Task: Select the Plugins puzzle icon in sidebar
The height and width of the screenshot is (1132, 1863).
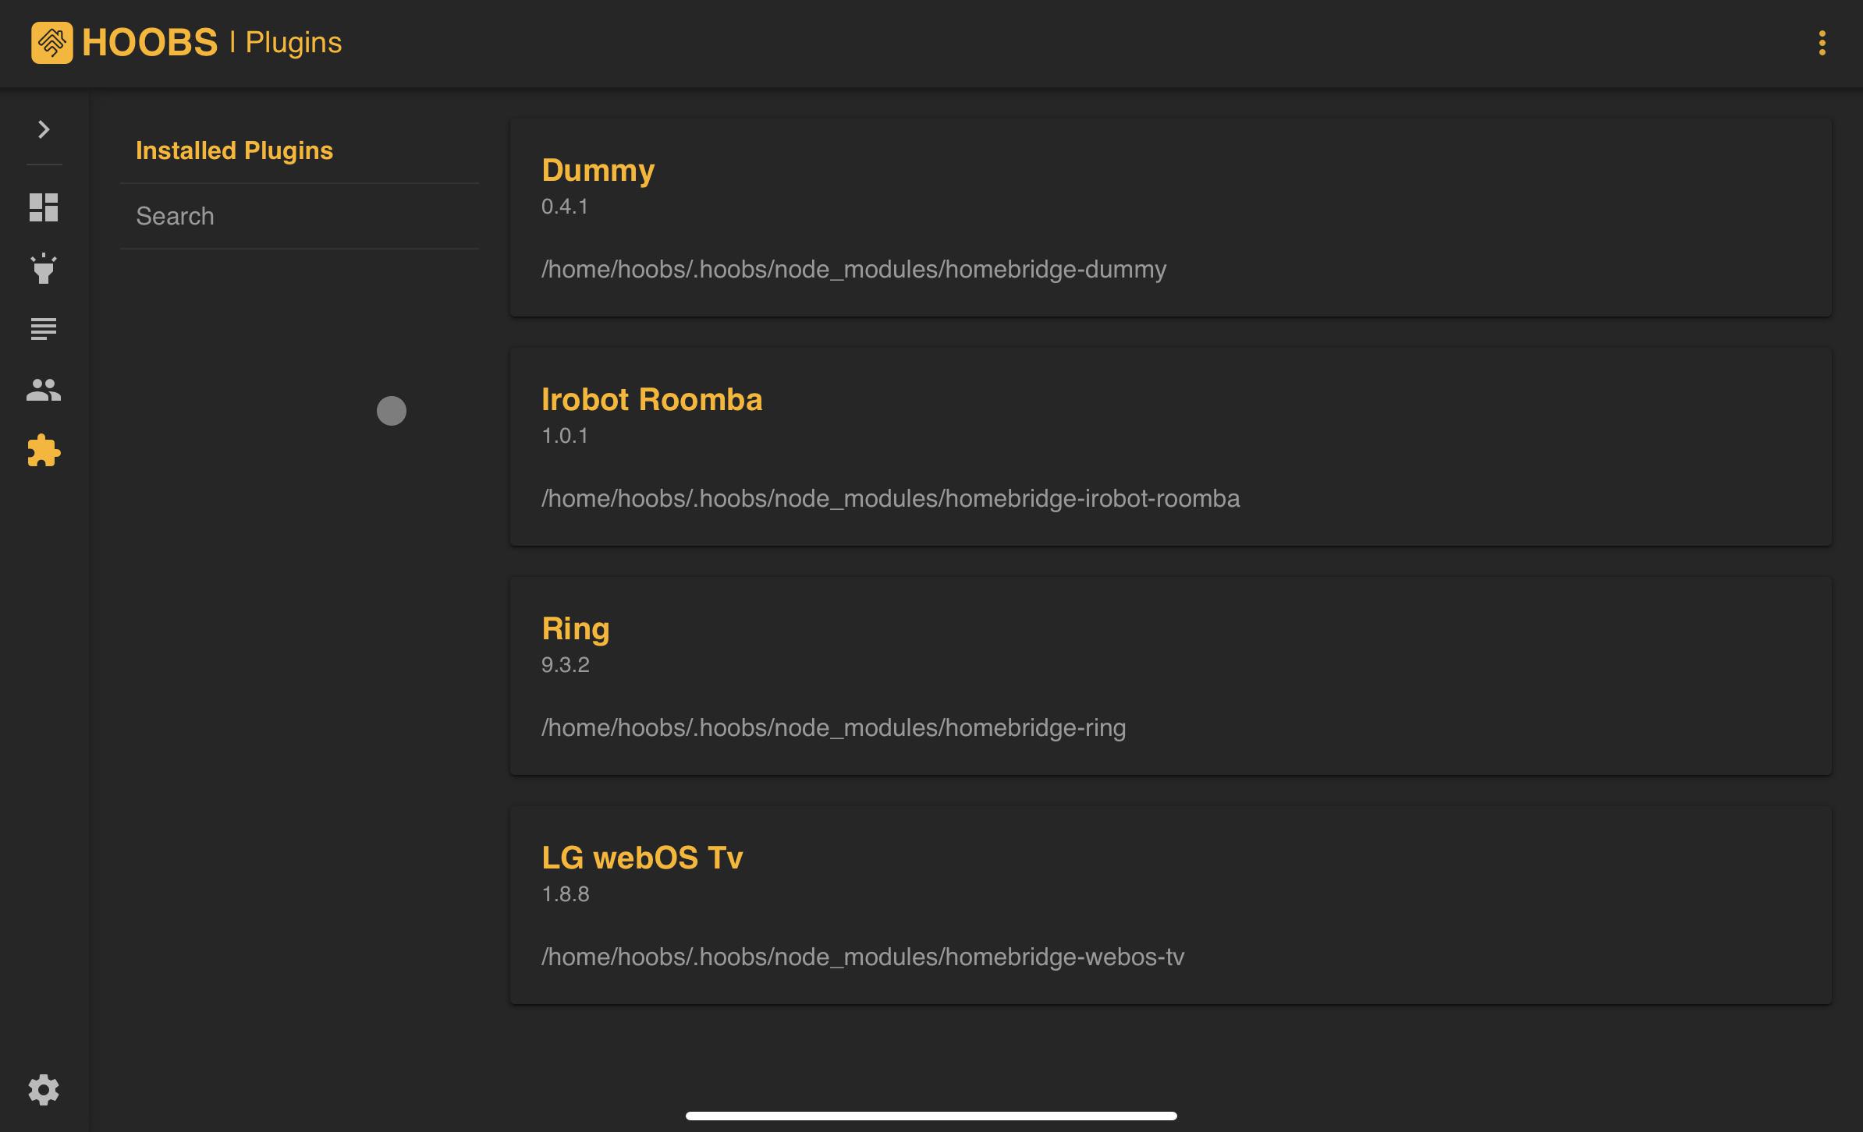Action: [x=43, y=452]
